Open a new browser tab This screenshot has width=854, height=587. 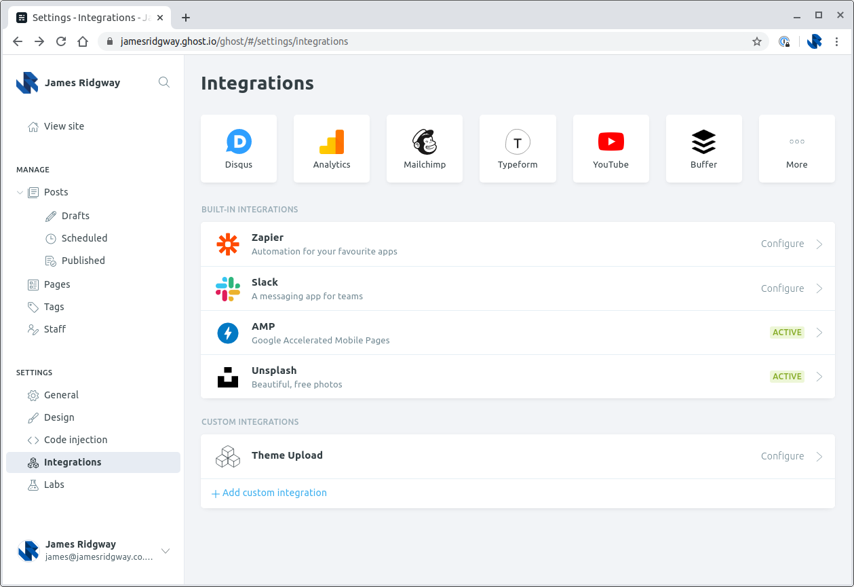(x=186, y=18)
